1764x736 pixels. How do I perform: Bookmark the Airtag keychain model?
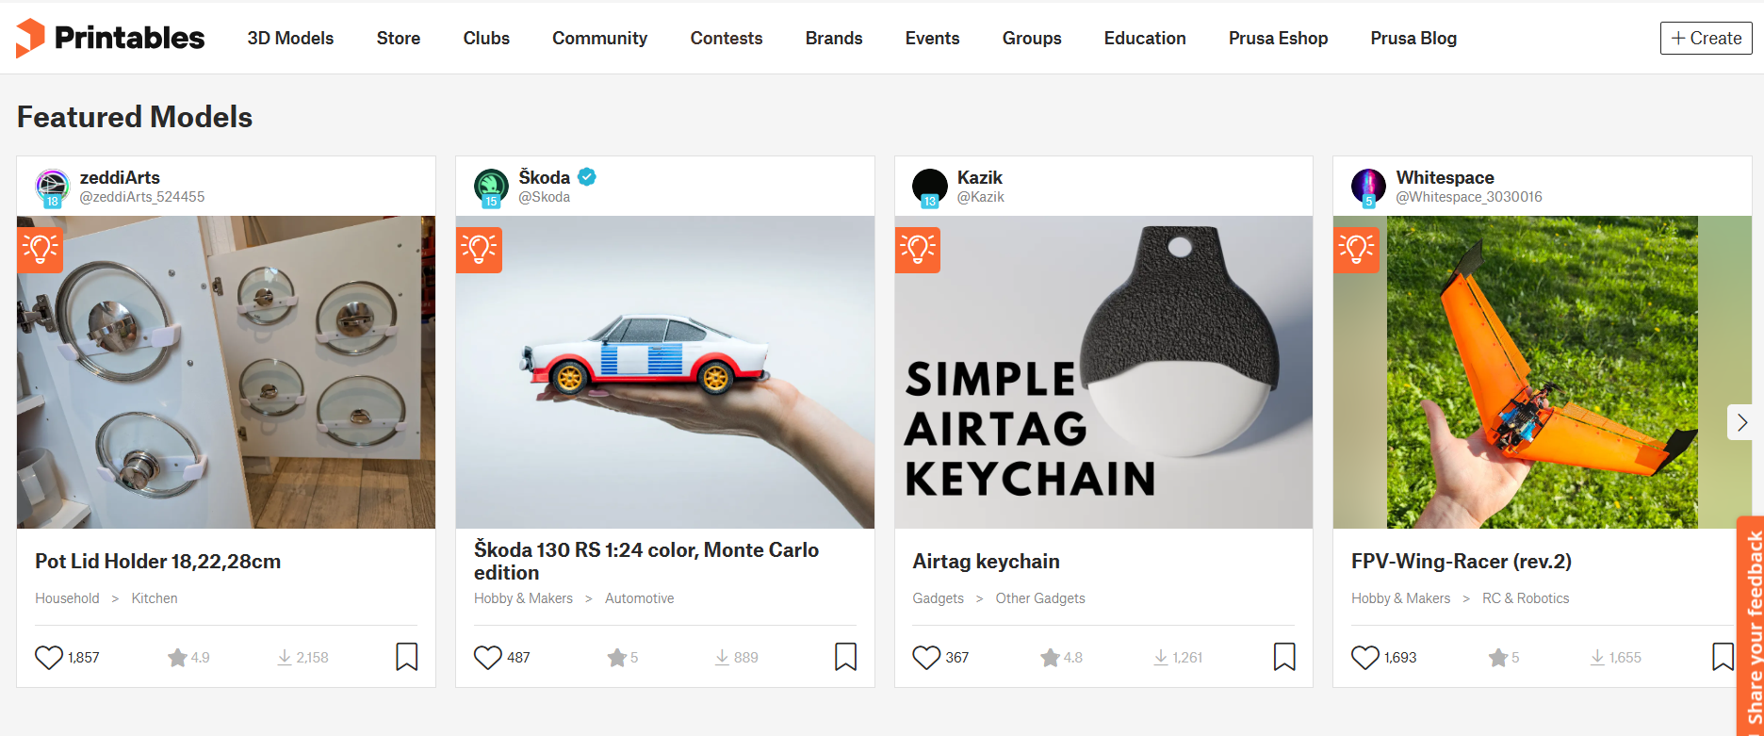coord(1284,657)
